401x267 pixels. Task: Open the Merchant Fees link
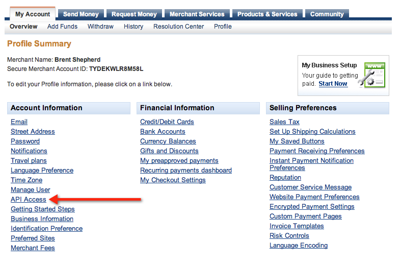[33, 248]
